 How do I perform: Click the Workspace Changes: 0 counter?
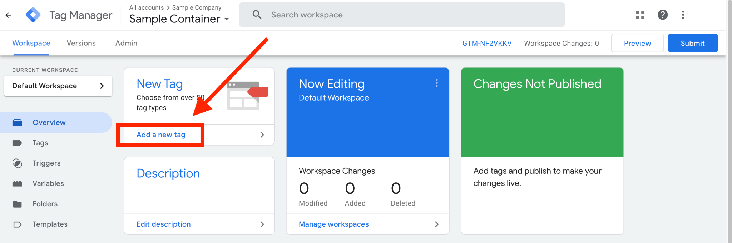[x=561, y=44]
